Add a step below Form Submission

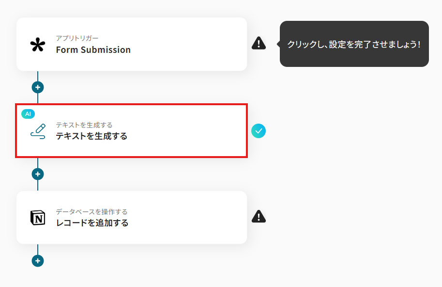coord(38,87)
